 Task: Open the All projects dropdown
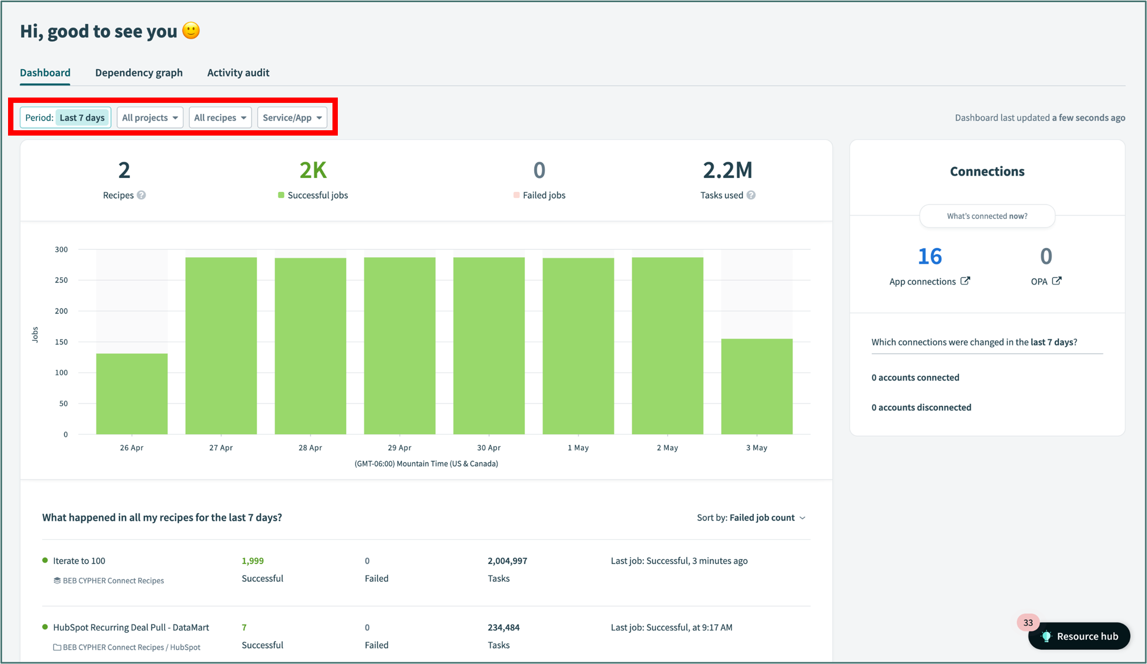150,117
